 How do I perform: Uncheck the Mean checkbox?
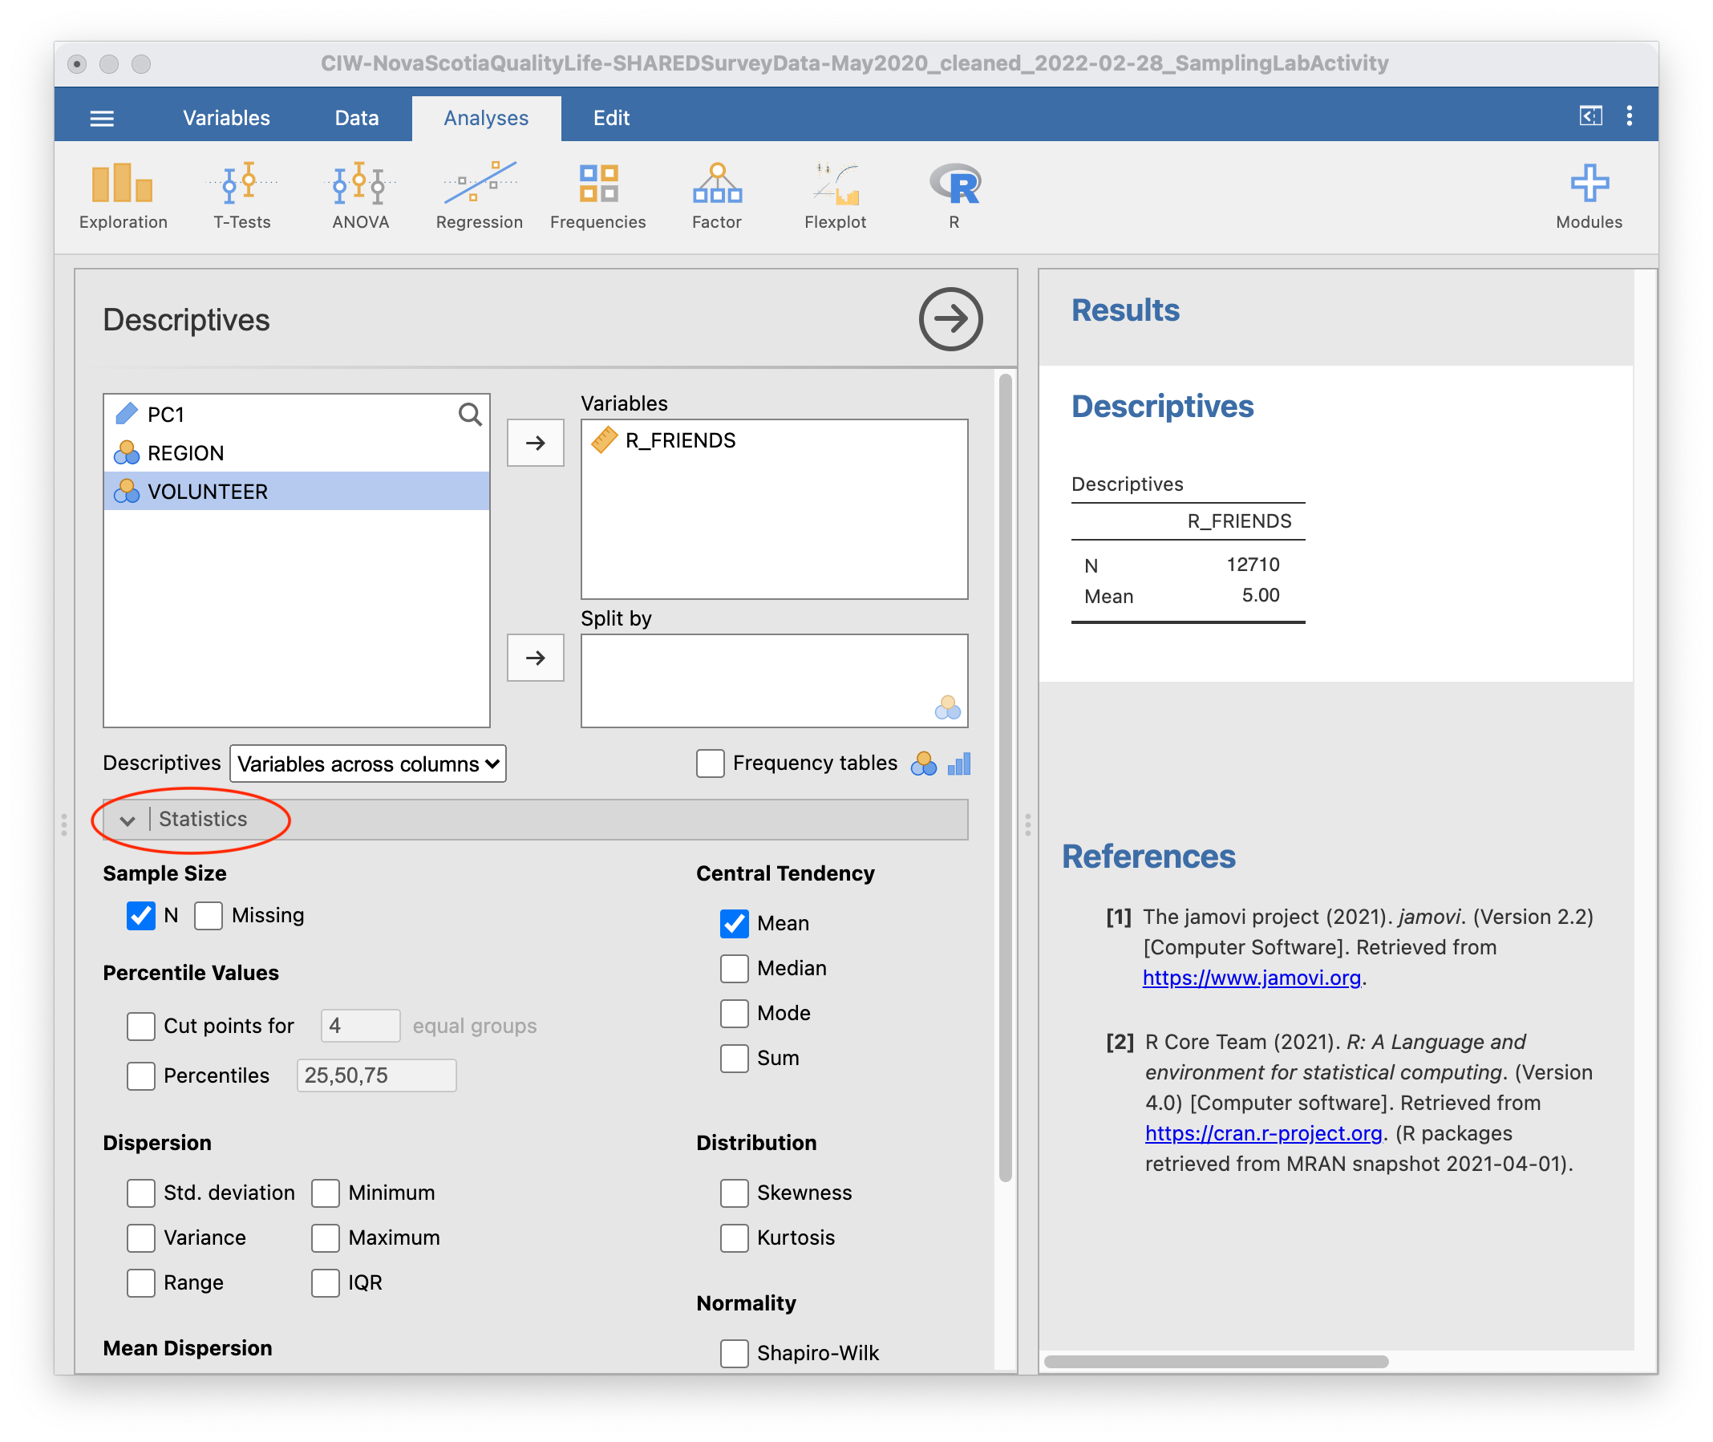[734, 924]
